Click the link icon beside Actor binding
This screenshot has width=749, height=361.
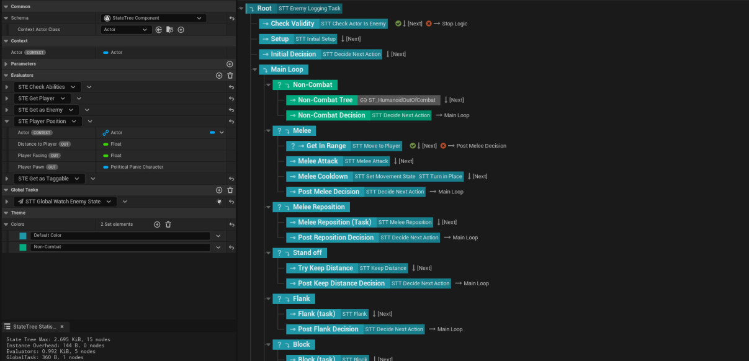tap(105, 133)
